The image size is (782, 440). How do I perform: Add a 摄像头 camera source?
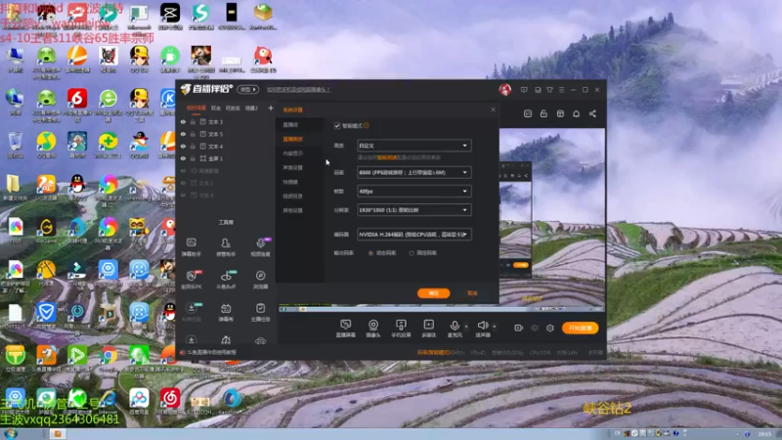373,329
